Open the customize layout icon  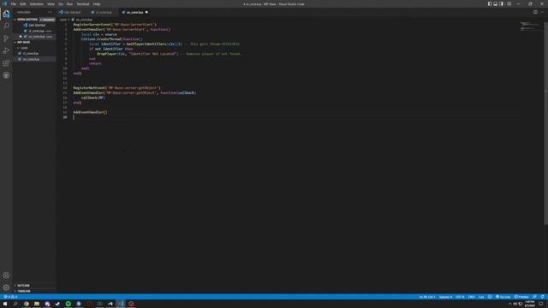tap(509, 3)
